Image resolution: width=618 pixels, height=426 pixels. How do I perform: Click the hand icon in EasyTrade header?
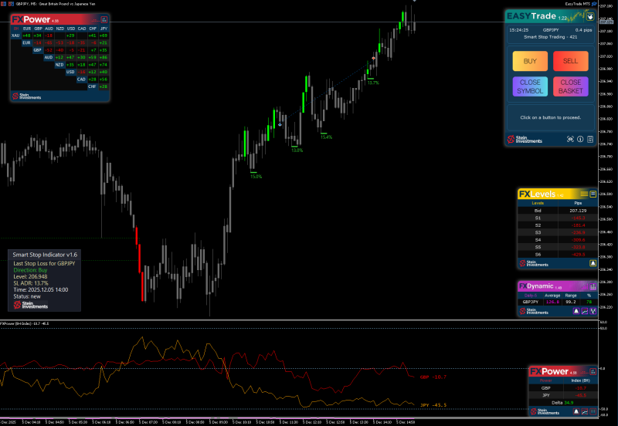tap(589, 16)
